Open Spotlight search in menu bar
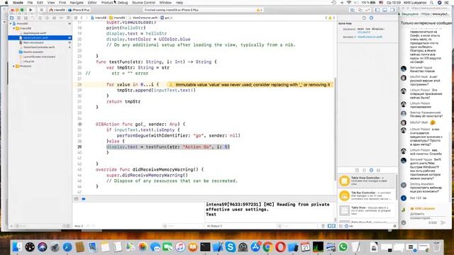 (432, 3)
